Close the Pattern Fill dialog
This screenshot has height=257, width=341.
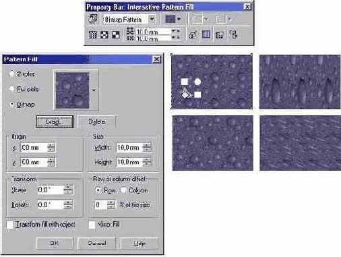[x=156, y=59]
